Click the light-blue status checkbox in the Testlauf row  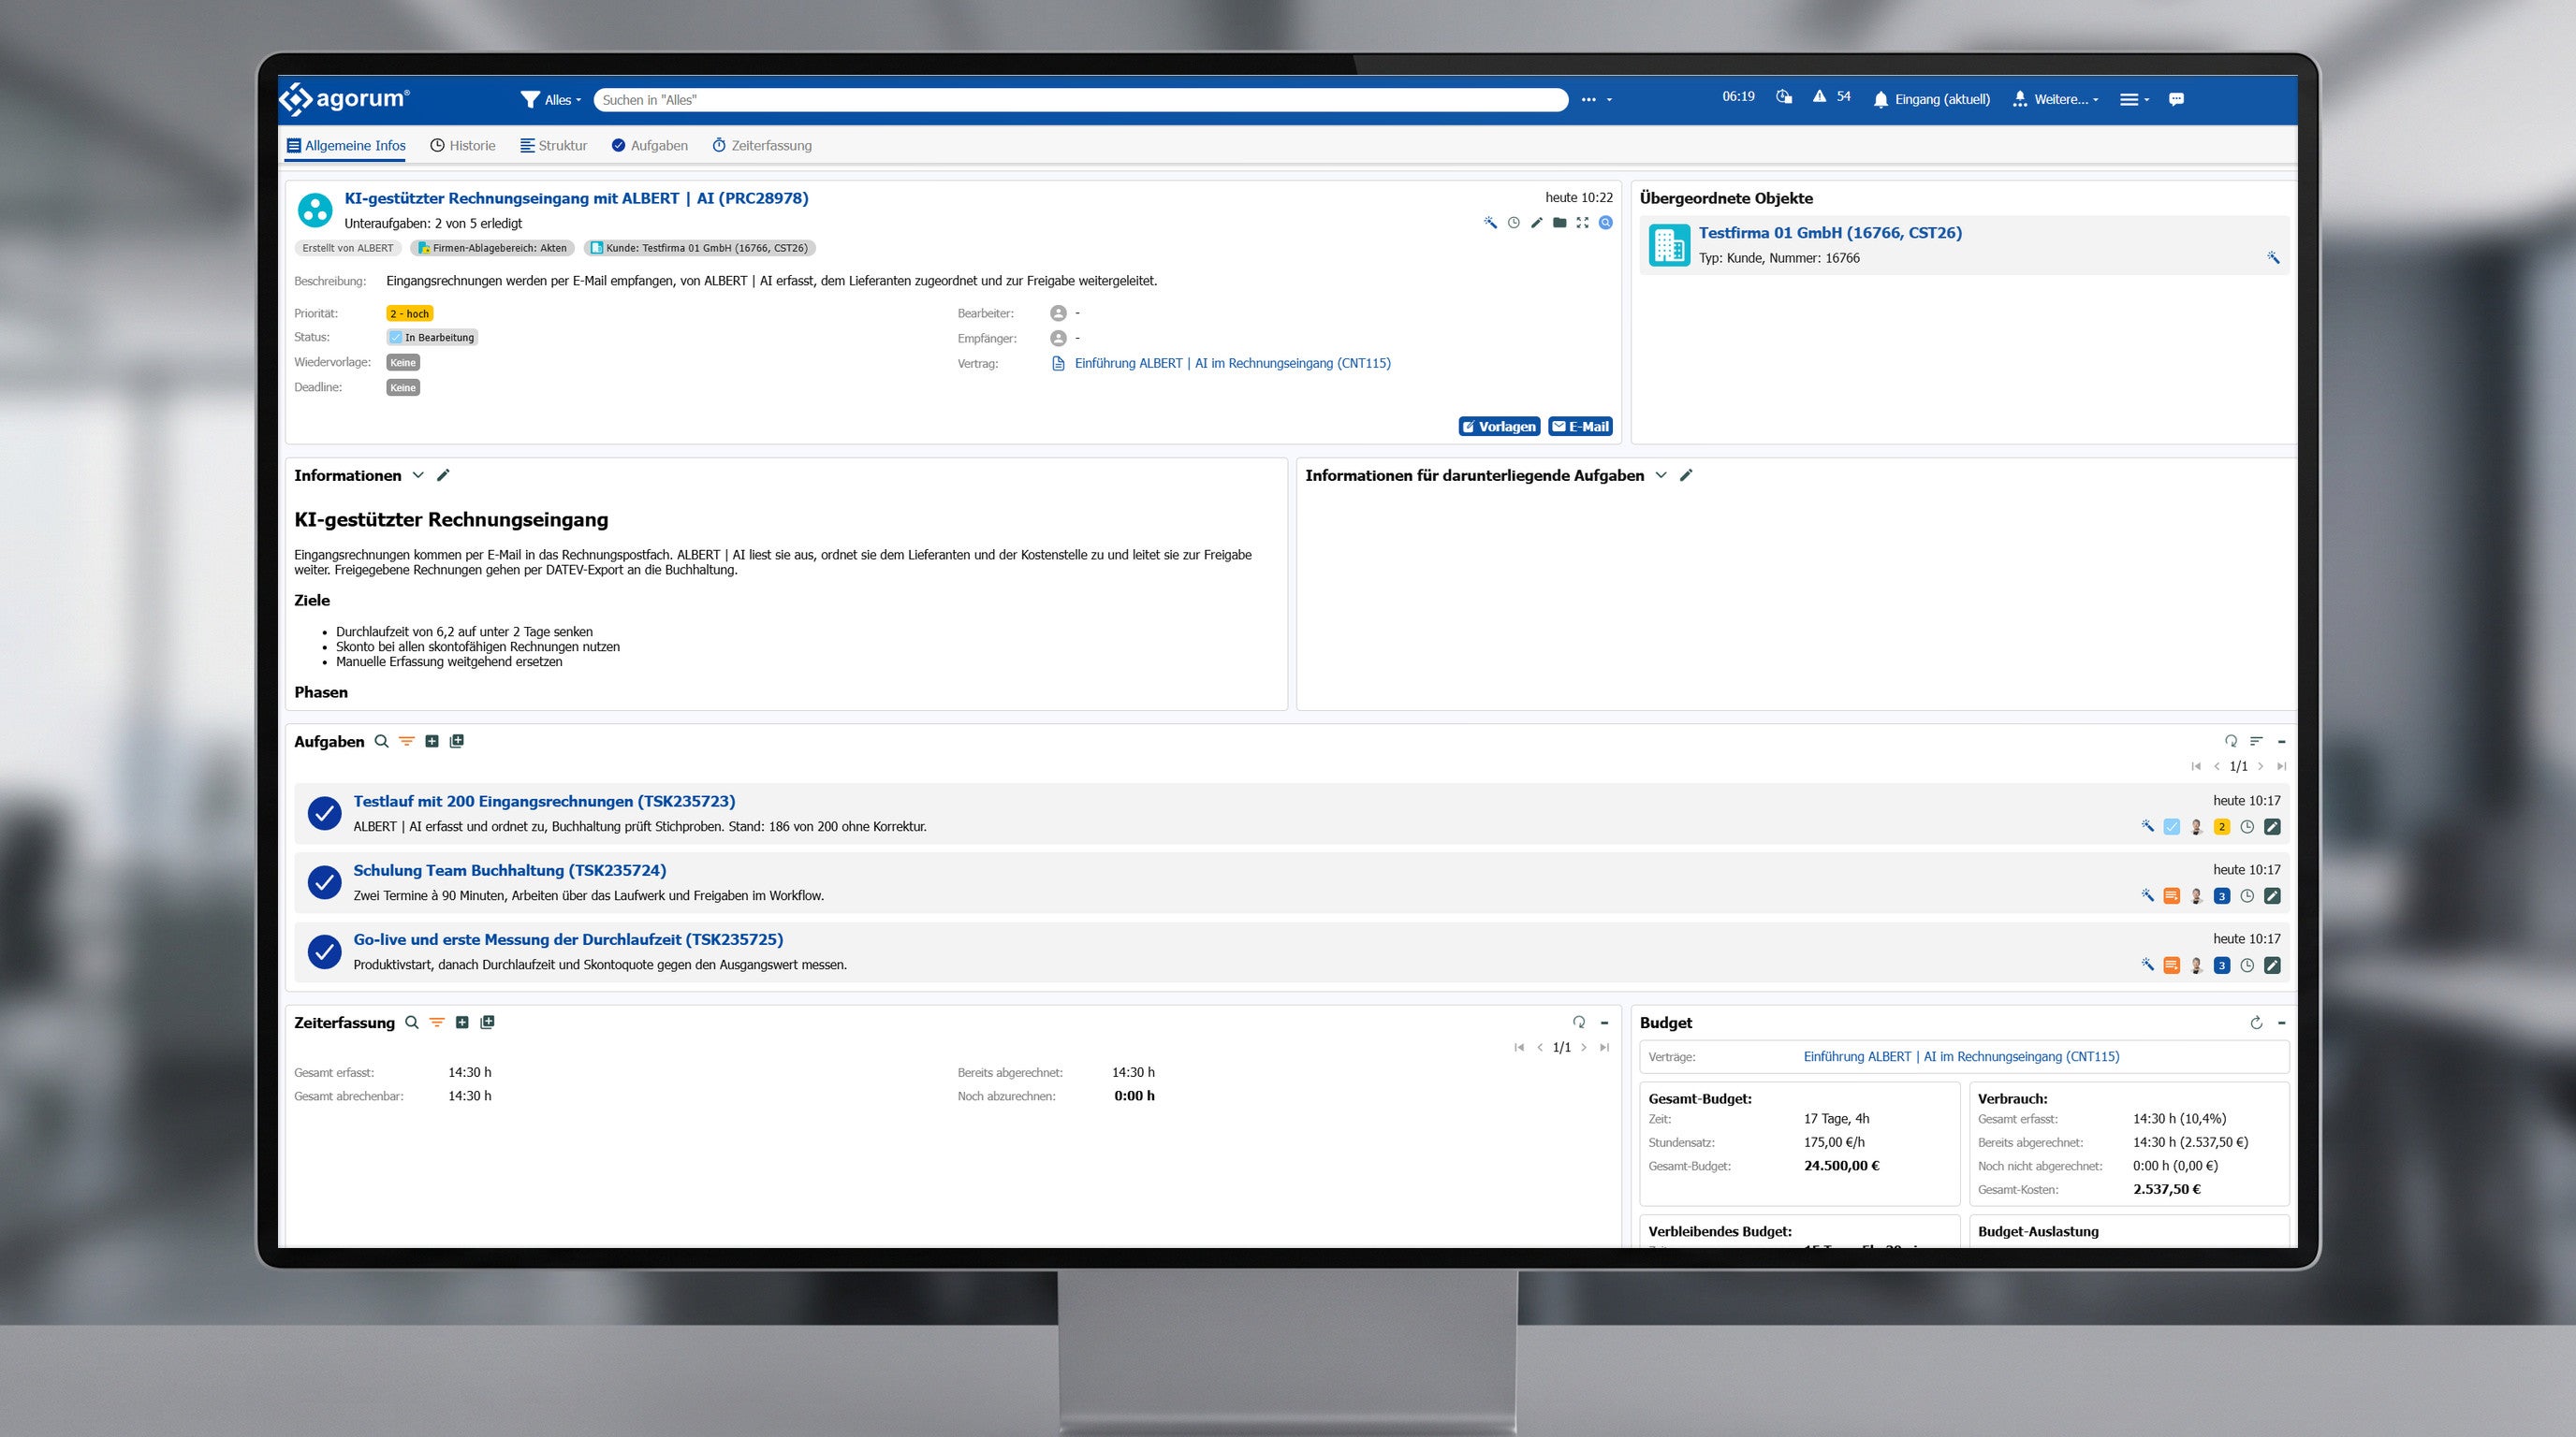[2171, 826]
